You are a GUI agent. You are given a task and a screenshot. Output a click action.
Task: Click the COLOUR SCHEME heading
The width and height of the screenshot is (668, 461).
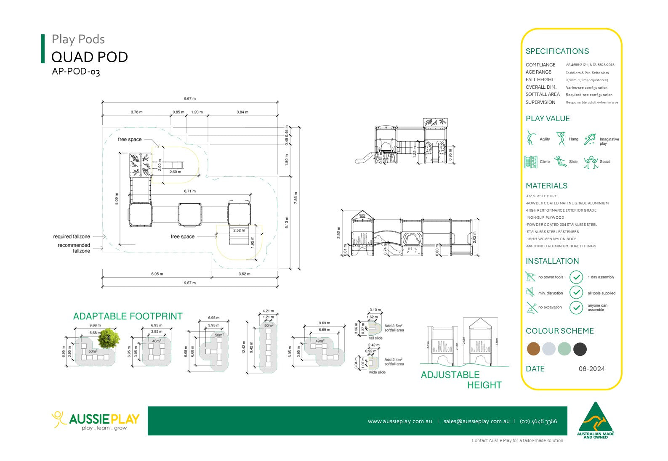click(560, 331)
